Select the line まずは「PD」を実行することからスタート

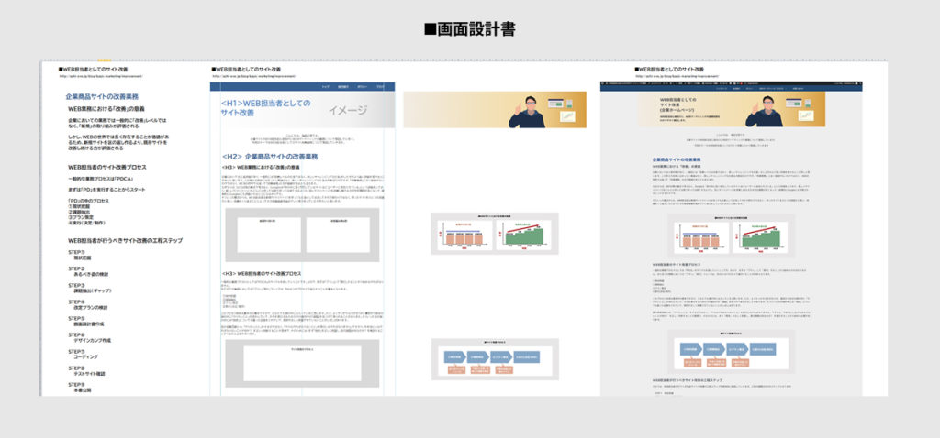pos(108,190)
